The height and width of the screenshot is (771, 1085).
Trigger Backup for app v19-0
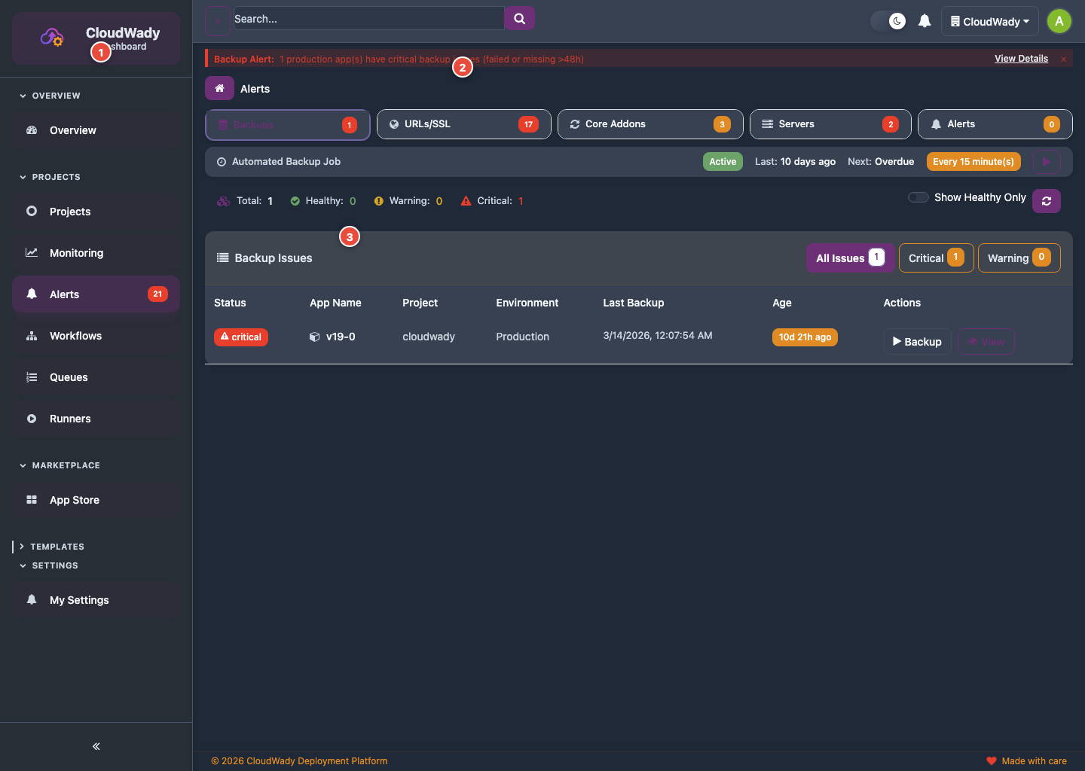[x=917, y=341]
